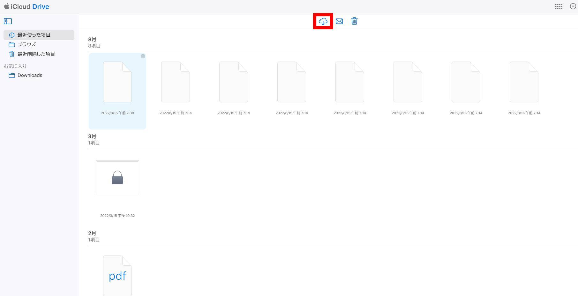Image resolution: width=578 pixels, height=296 pixels.
Task: Click the 8月 section heading
Action: pyautogui.click(x=92, y=39)
